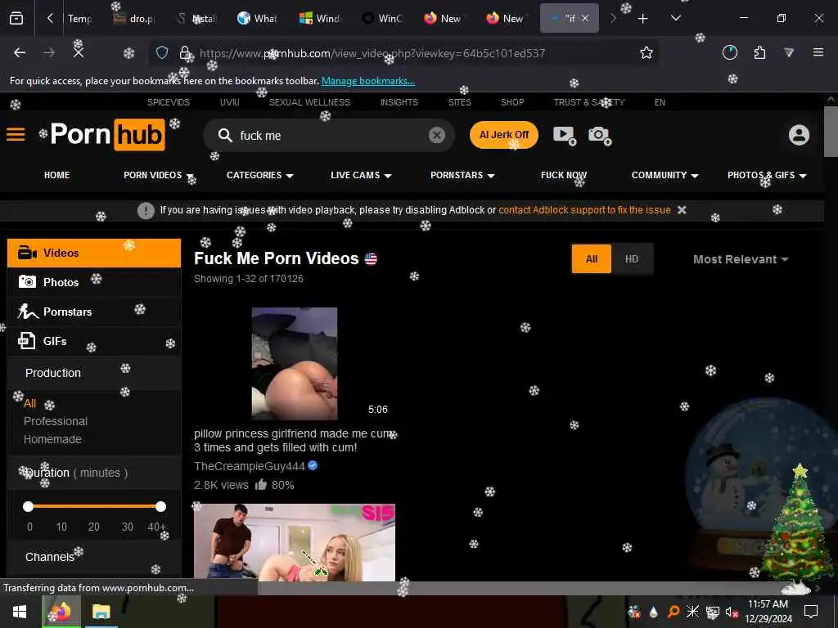Viewport: 838px width, 628px height.
Task: Open tracking protection shield icon
Action: [162, 52]
